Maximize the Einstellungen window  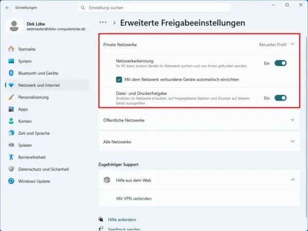pos(287,5)
